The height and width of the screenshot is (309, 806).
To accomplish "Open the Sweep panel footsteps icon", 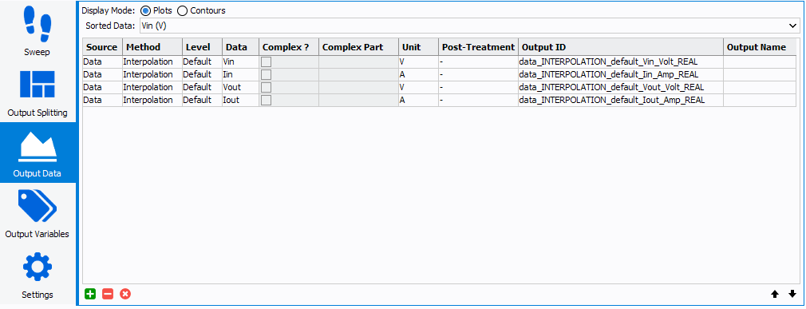I will tap(38, 24).
